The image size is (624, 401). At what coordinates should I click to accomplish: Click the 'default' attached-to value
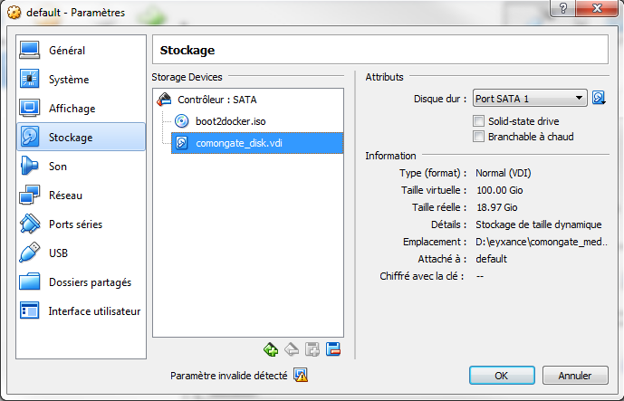(x=491, y=259)
